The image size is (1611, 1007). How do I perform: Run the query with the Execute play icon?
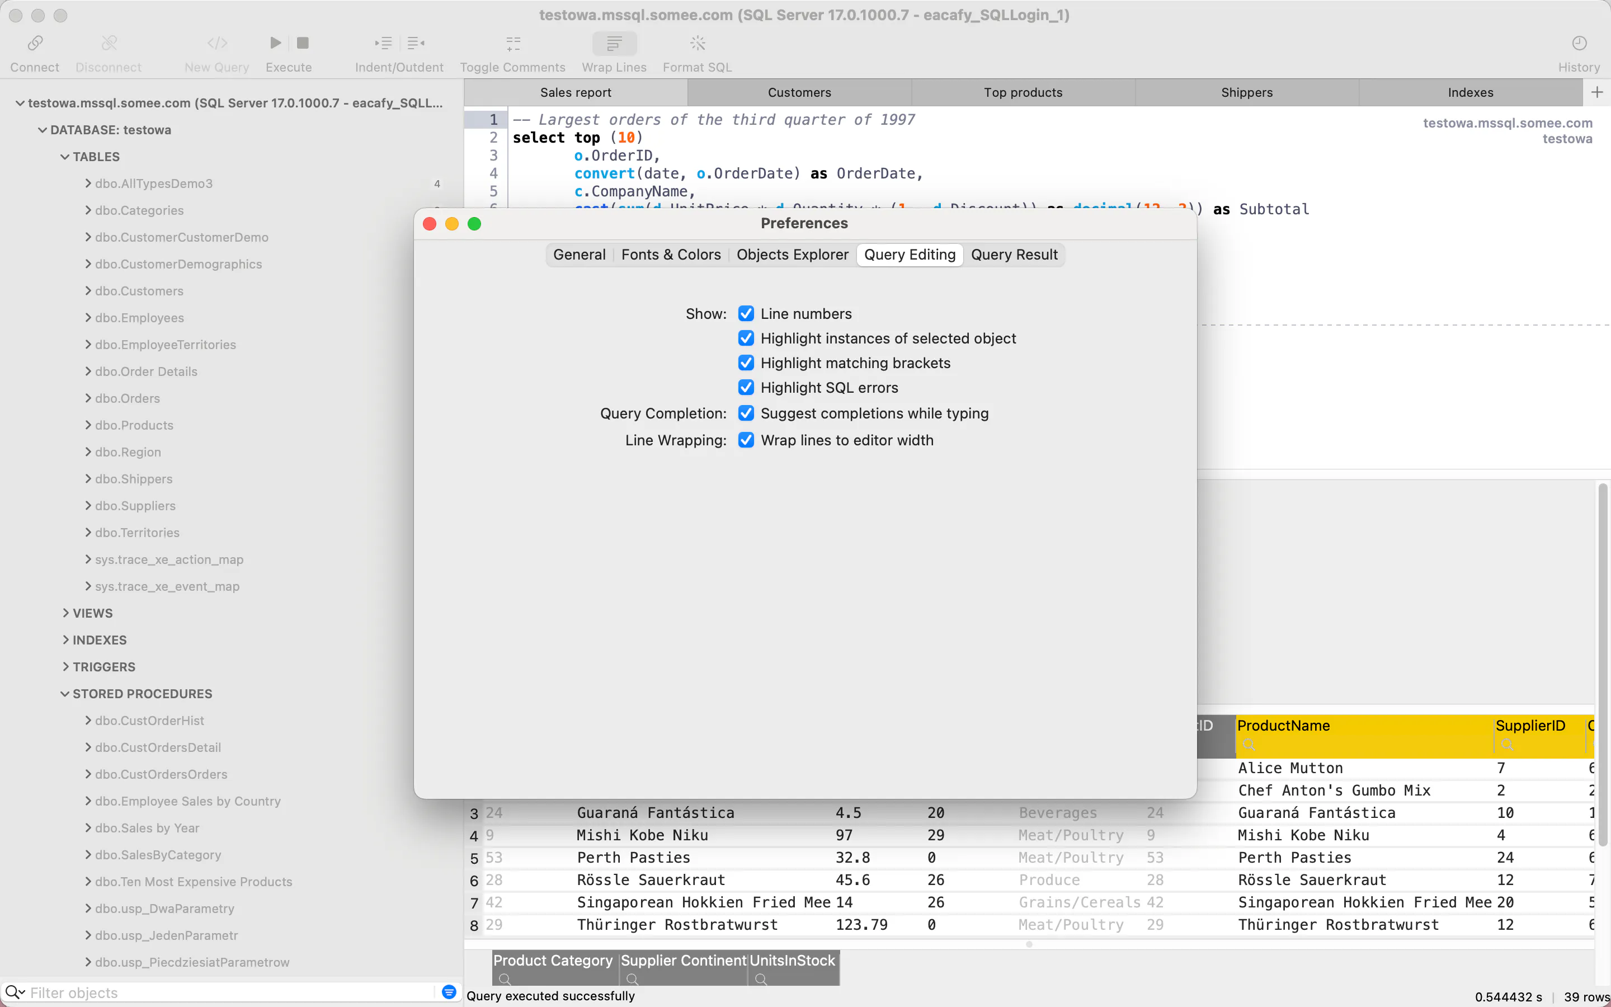[275, 43]
